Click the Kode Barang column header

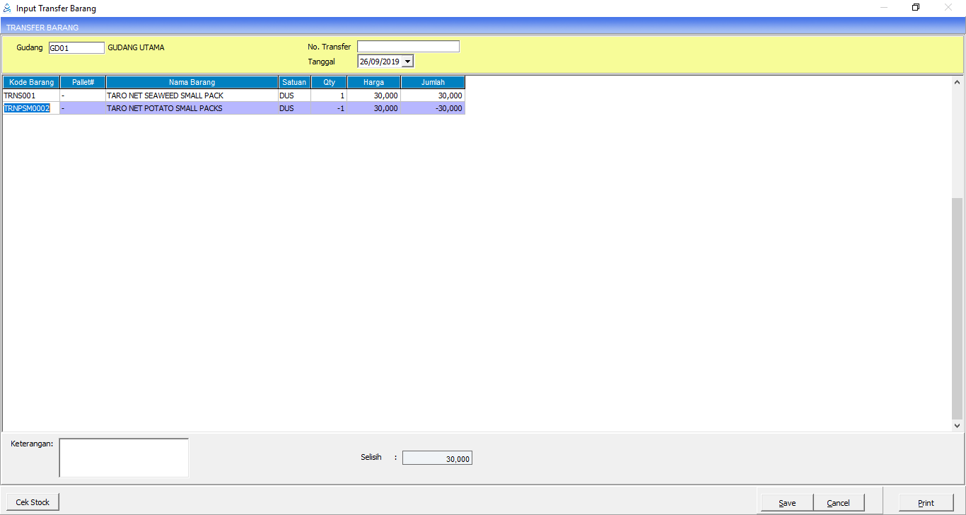(x=31, y=82)
